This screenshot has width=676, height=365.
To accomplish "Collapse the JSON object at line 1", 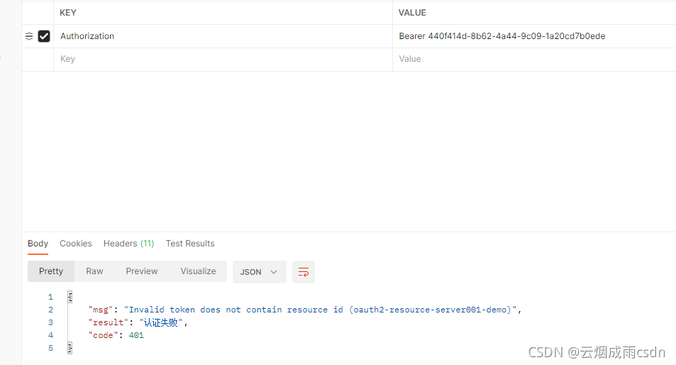I will 70,297.
